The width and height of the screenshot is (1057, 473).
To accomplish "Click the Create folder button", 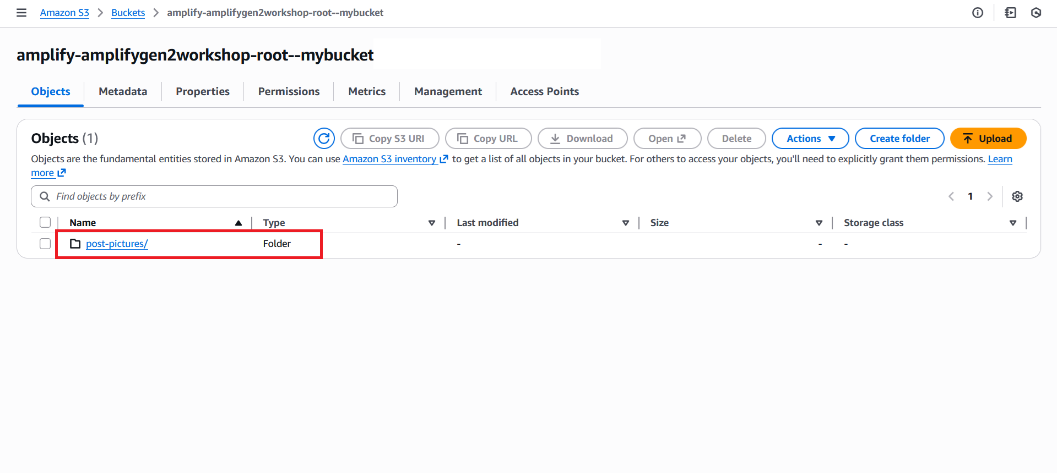I will tap(899, 139).
